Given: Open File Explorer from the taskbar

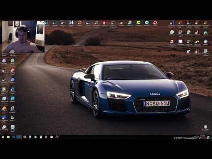Looking at the screenshot, I should tap(8, 137).
